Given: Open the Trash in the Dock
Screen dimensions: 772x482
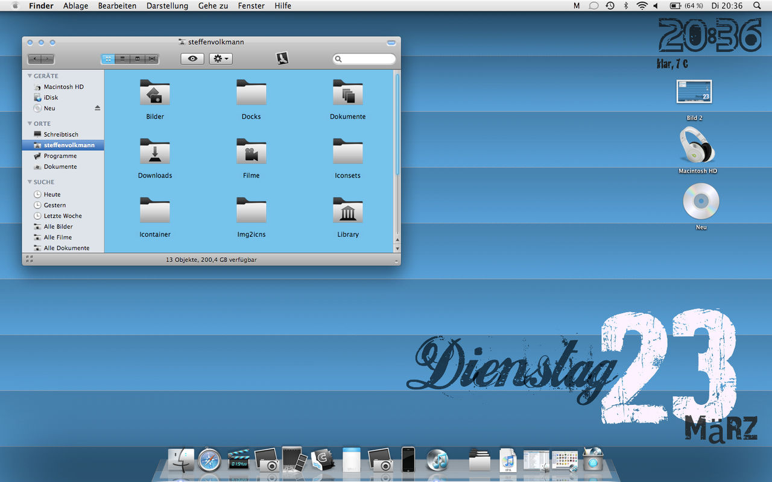Looking at the screenshot, I should (593, 460).
